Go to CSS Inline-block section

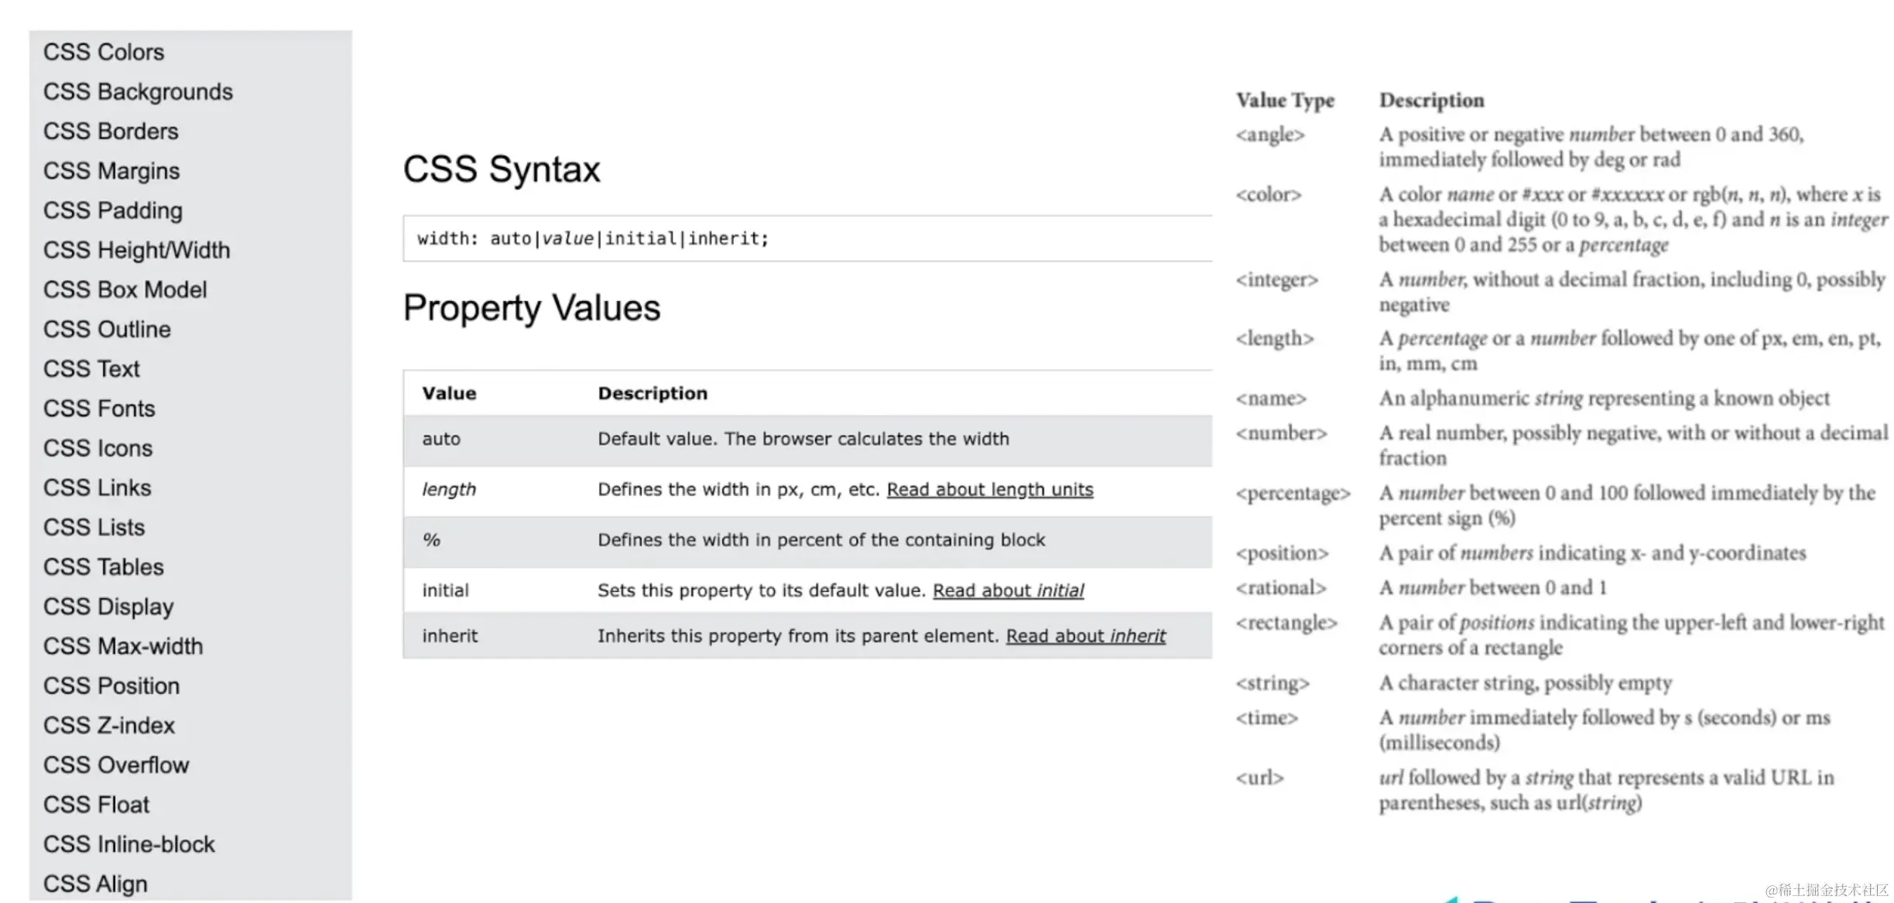click(x=129, y=844)
